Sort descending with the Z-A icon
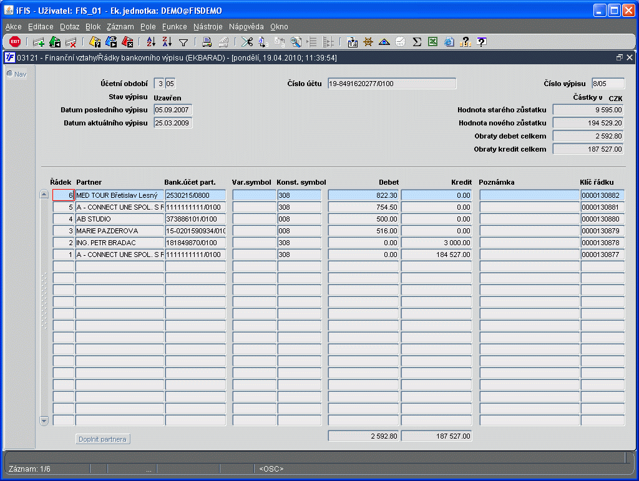Image resolution: width=639 pixels, height=481 pixels. 167,42
